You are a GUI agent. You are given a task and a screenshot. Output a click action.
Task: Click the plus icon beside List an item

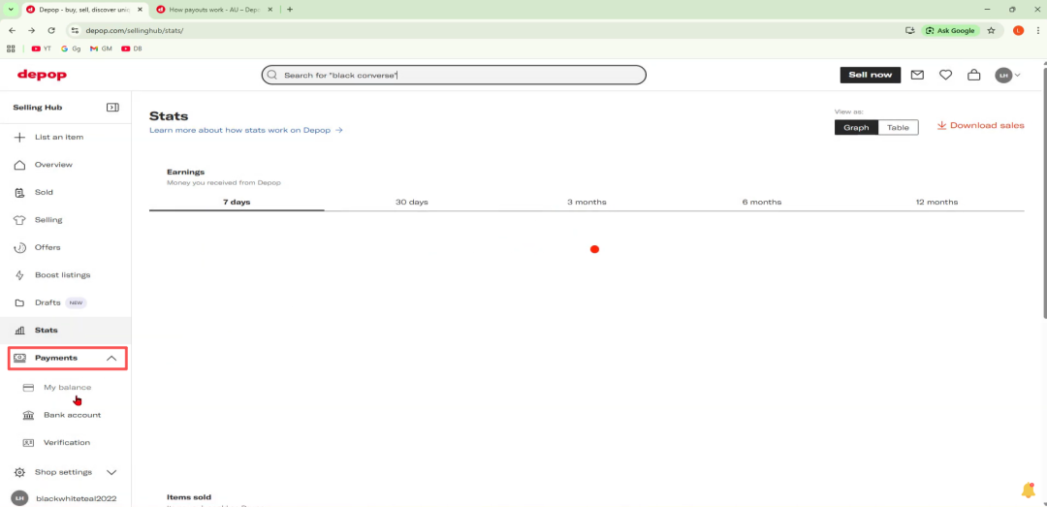pos(20,137)
